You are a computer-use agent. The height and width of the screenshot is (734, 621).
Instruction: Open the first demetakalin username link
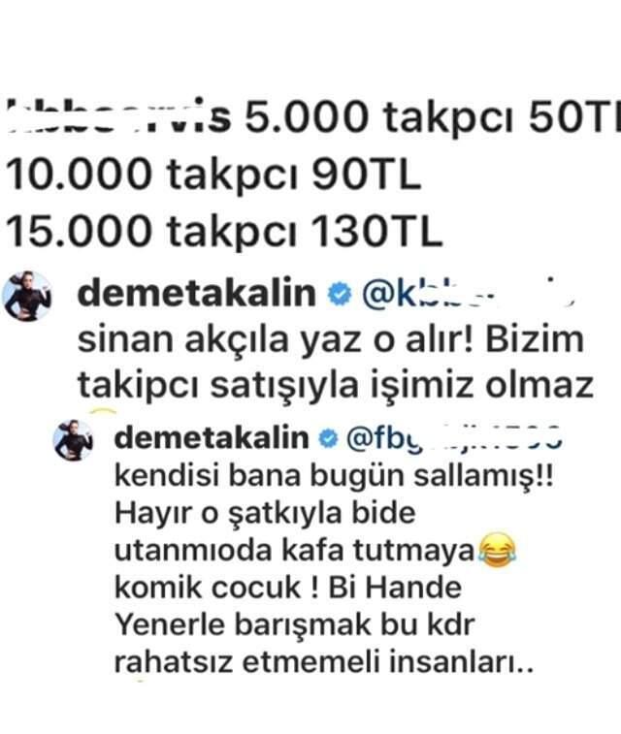click(197, 294)
